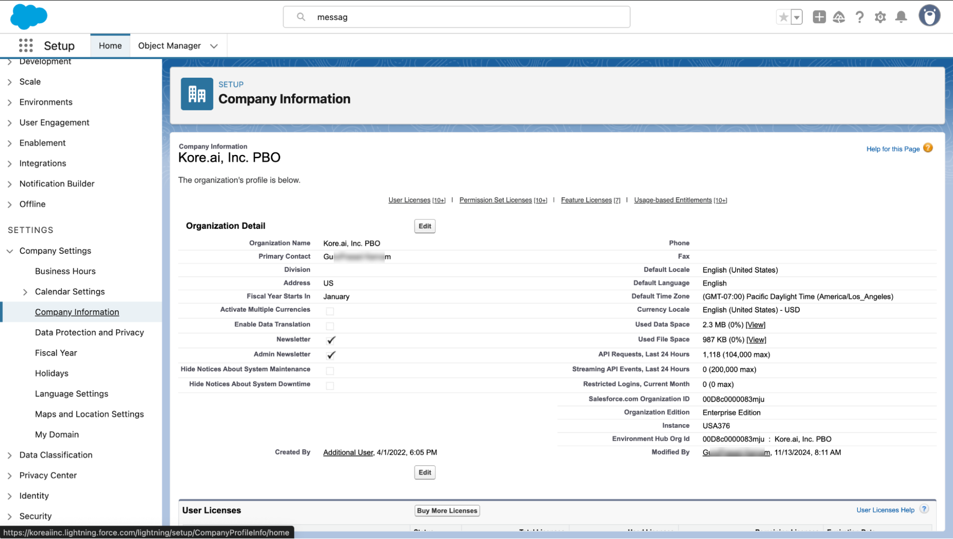Click the user avatar profile icon
953x539 pixels.
coord(929,16)
